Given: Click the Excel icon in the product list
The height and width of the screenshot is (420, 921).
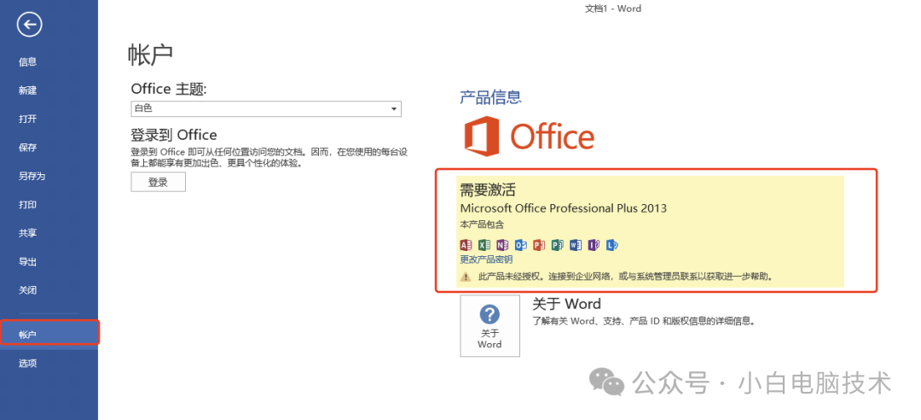Looking at the screenshot, I should tap(484, 245).
